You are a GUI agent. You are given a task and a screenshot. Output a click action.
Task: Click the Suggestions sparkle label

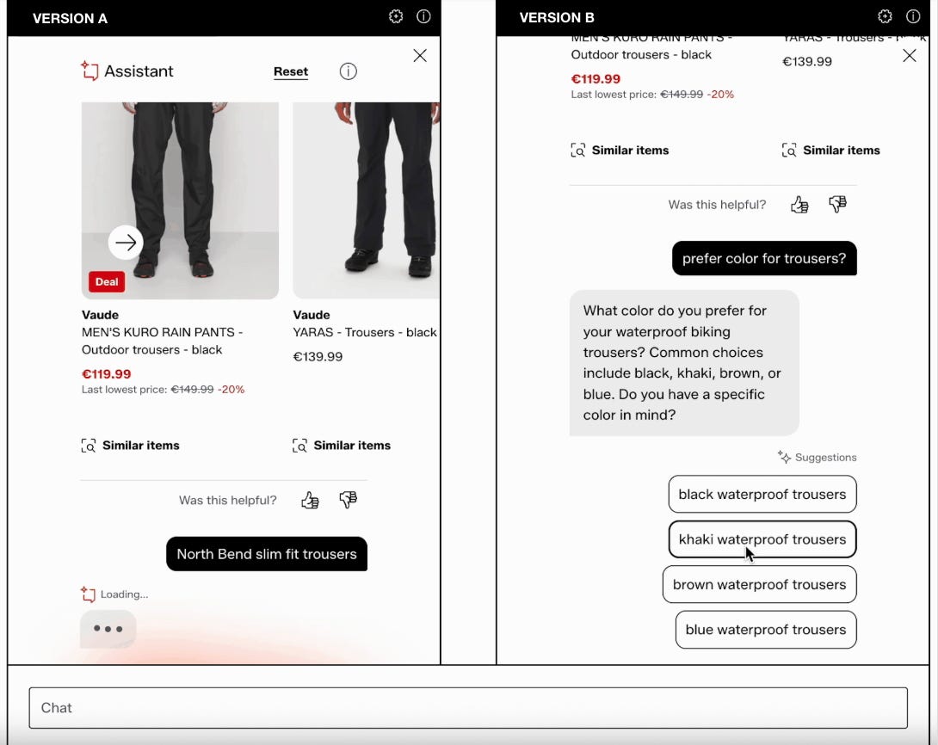point(818,458)
